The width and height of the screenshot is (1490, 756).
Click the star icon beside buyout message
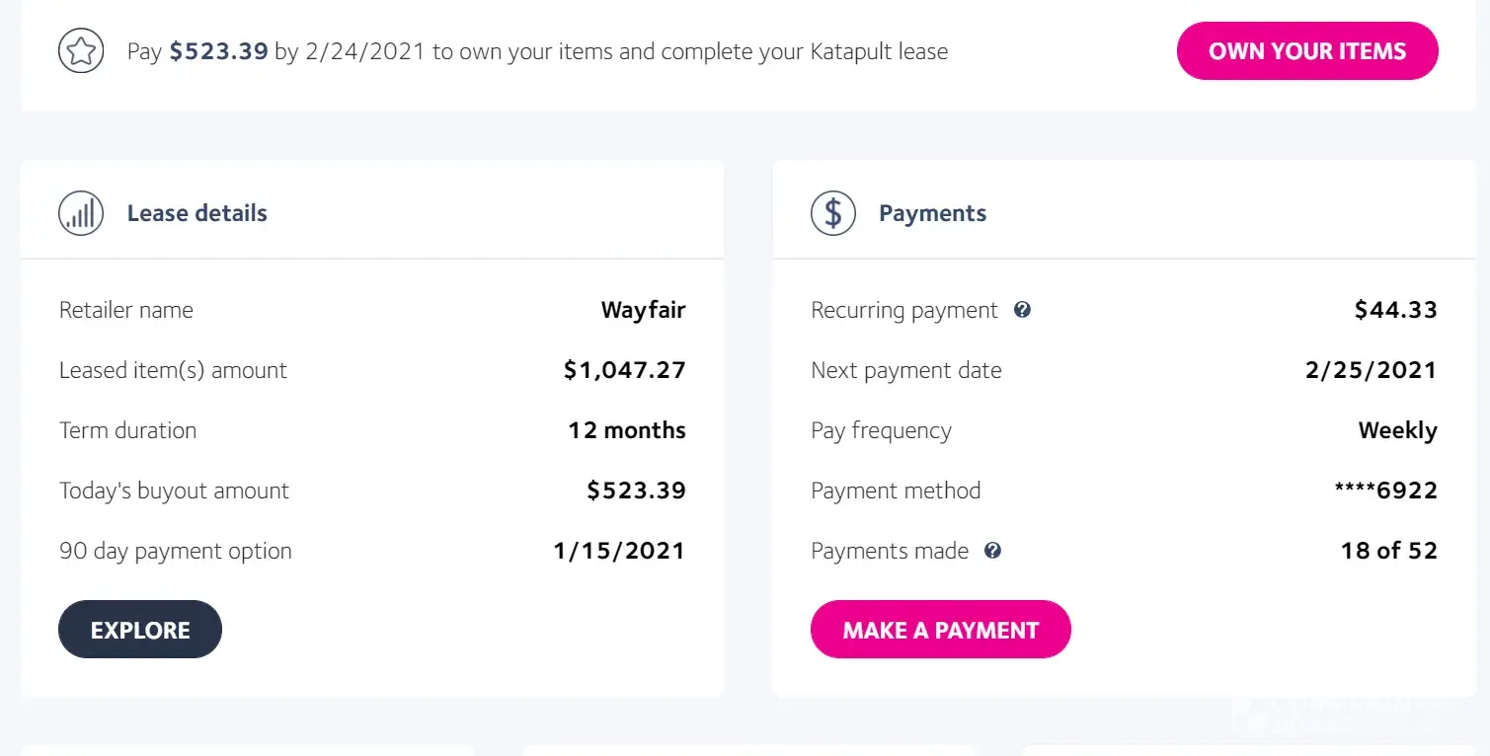(81, 51)
